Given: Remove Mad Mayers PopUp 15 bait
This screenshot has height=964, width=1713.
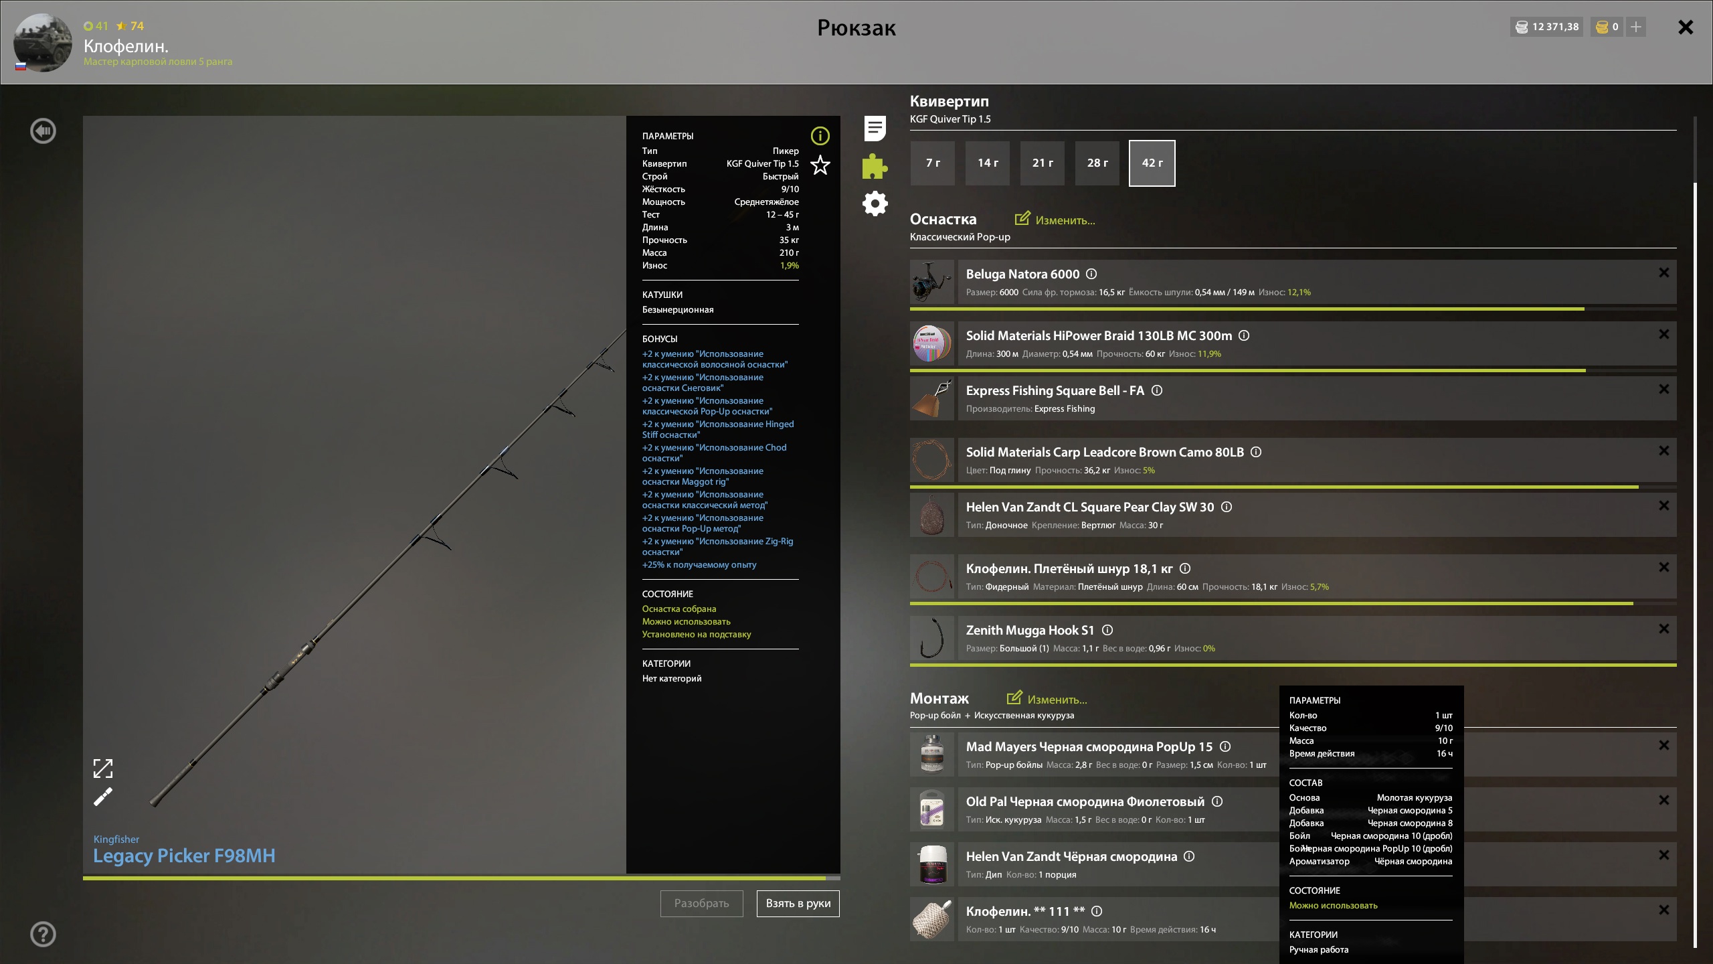Looking at the screenshot, I should 1664,745.
